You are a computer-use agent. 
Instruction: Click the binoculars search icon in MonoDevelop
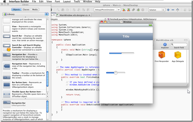[x=63, y=10]
